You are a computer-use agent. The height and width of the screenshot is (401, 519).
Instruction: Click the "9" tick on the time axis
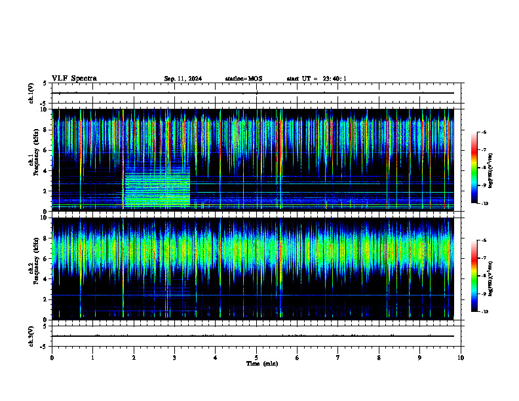pos(419,358)
